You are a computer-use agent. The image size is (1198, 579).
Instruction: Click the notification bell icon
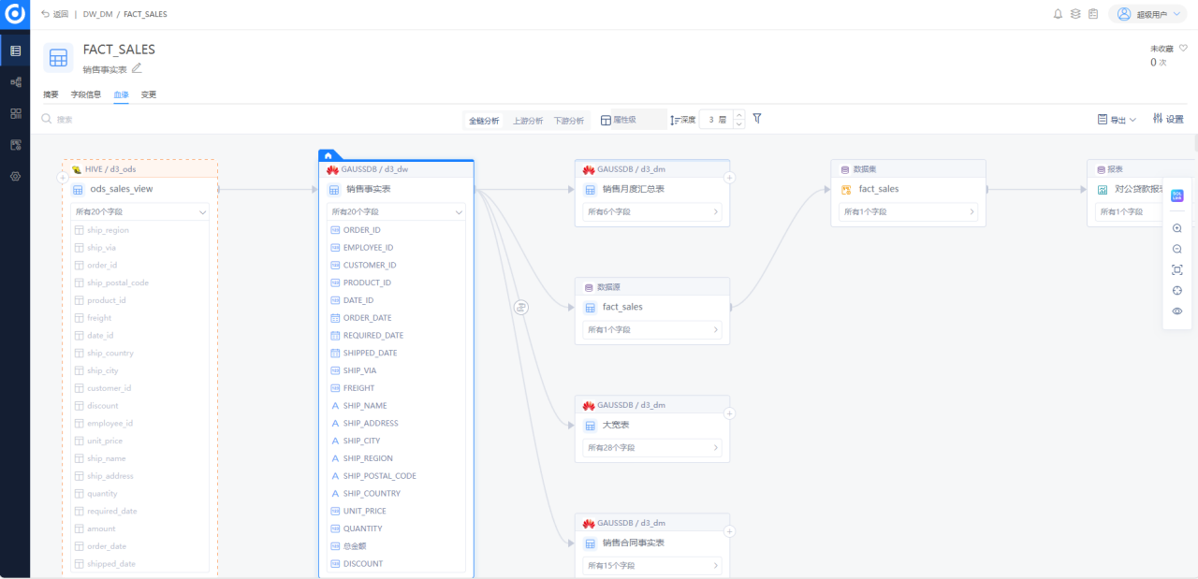click(1059, 14)
